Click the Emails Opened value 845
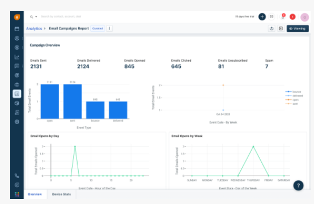This screenshot has width=314, height=204. 129,66
